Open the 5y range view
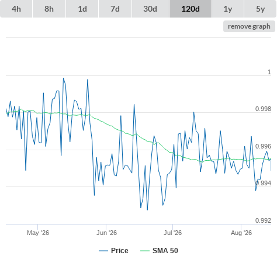The height and width of the screenshot is (266, 277). coord(260,9)
